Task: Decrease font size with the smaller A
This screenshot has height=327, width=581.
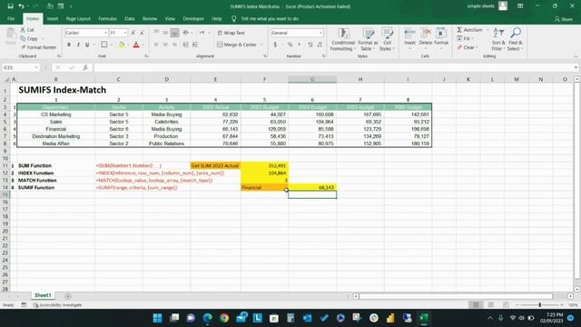Action: click(142, 33)
